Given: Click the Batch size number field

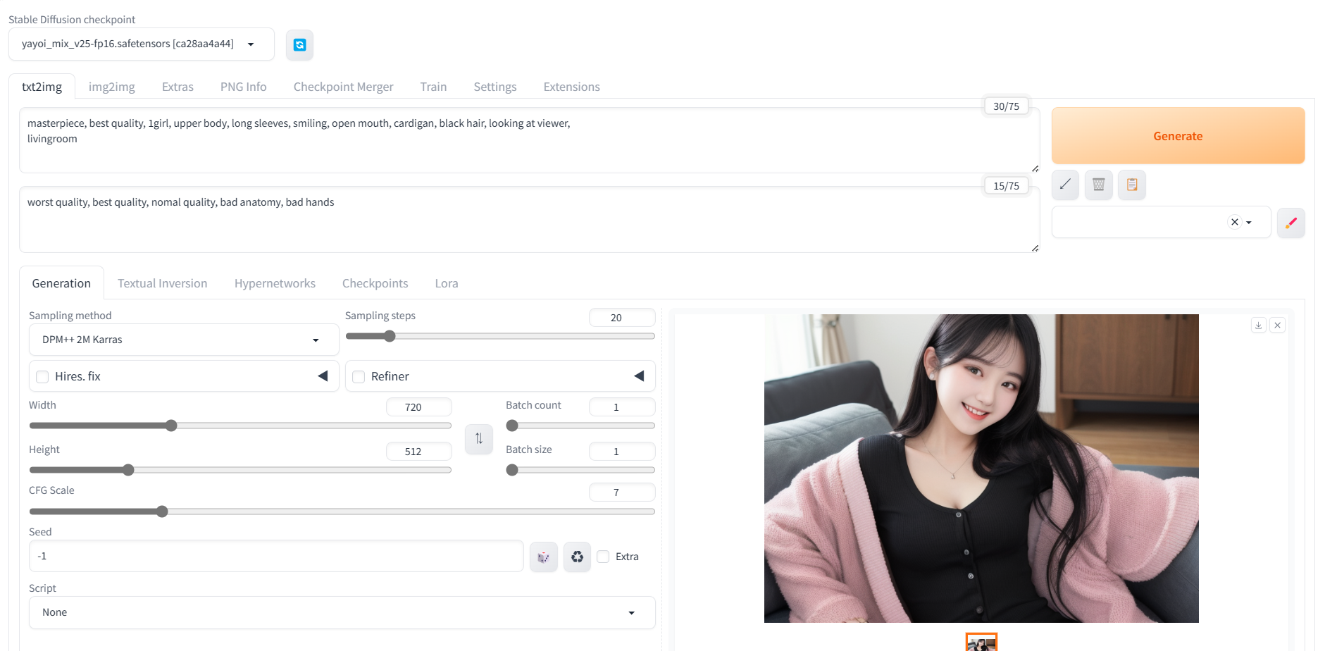Looking at the screenshot, I should 622,452.
